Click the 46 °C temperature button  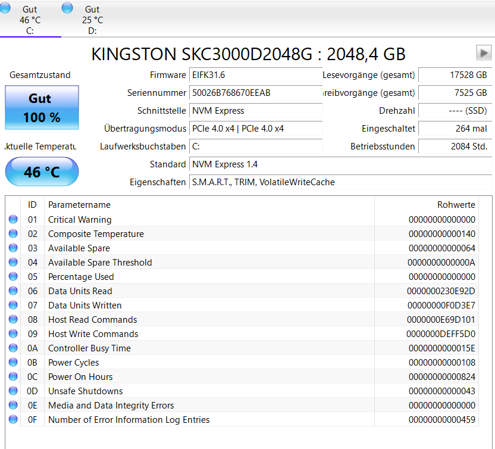click(x=42, y=172)
